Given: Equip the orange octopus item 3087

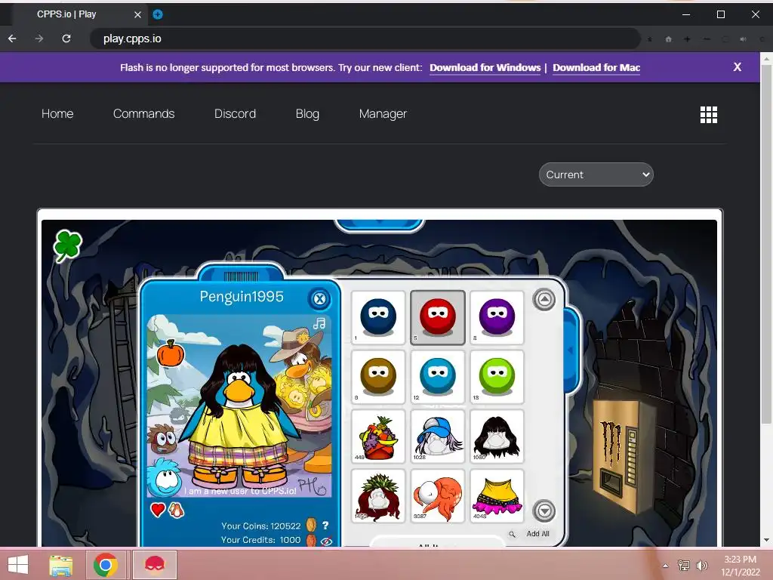Looking at the screenshot, I should [438, 495].
